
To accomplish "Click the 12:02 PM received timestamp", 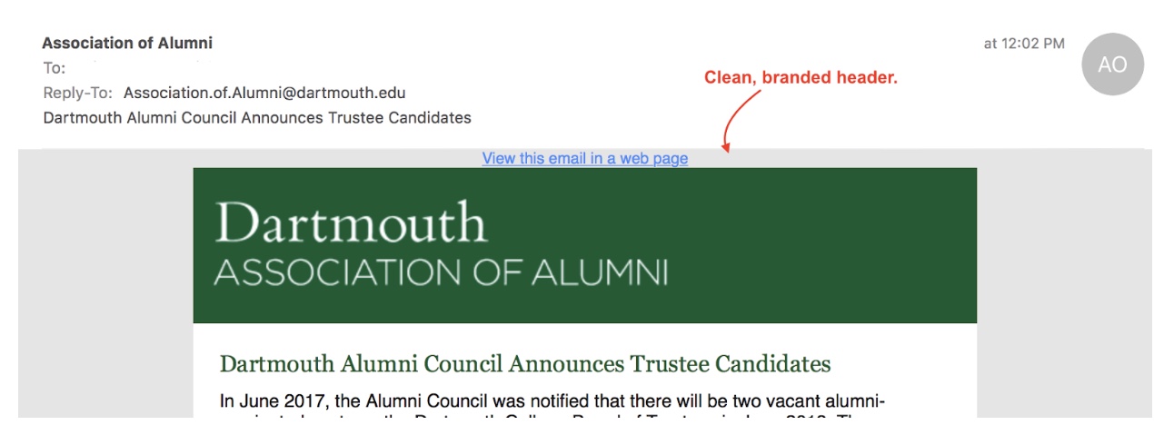I will [1024, 43].
